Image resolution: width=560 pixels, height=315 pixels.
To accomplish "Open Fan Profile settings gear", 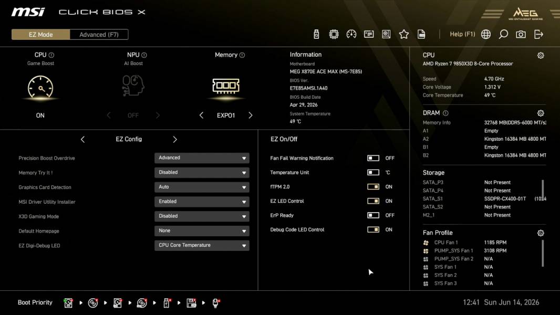I will [x=541, y=233].
